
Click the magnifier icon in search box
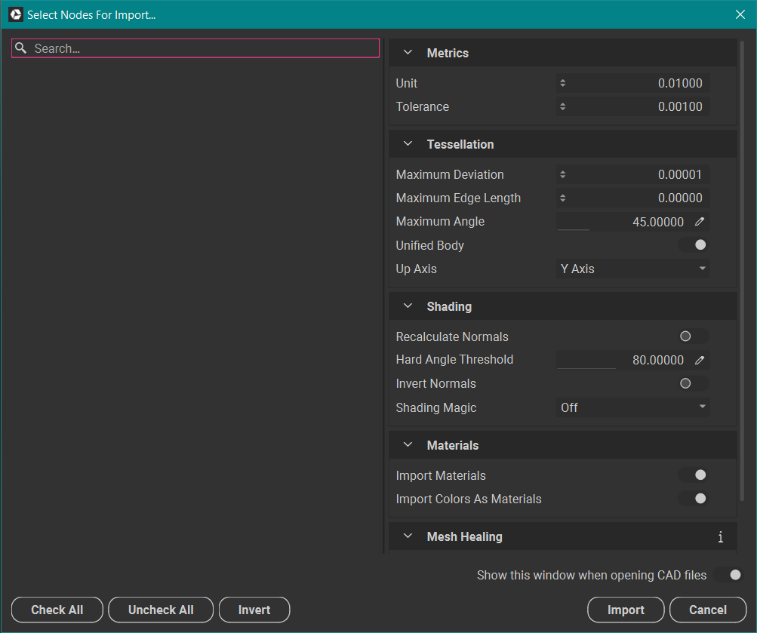pyautogui.click(x=21, y=48)
